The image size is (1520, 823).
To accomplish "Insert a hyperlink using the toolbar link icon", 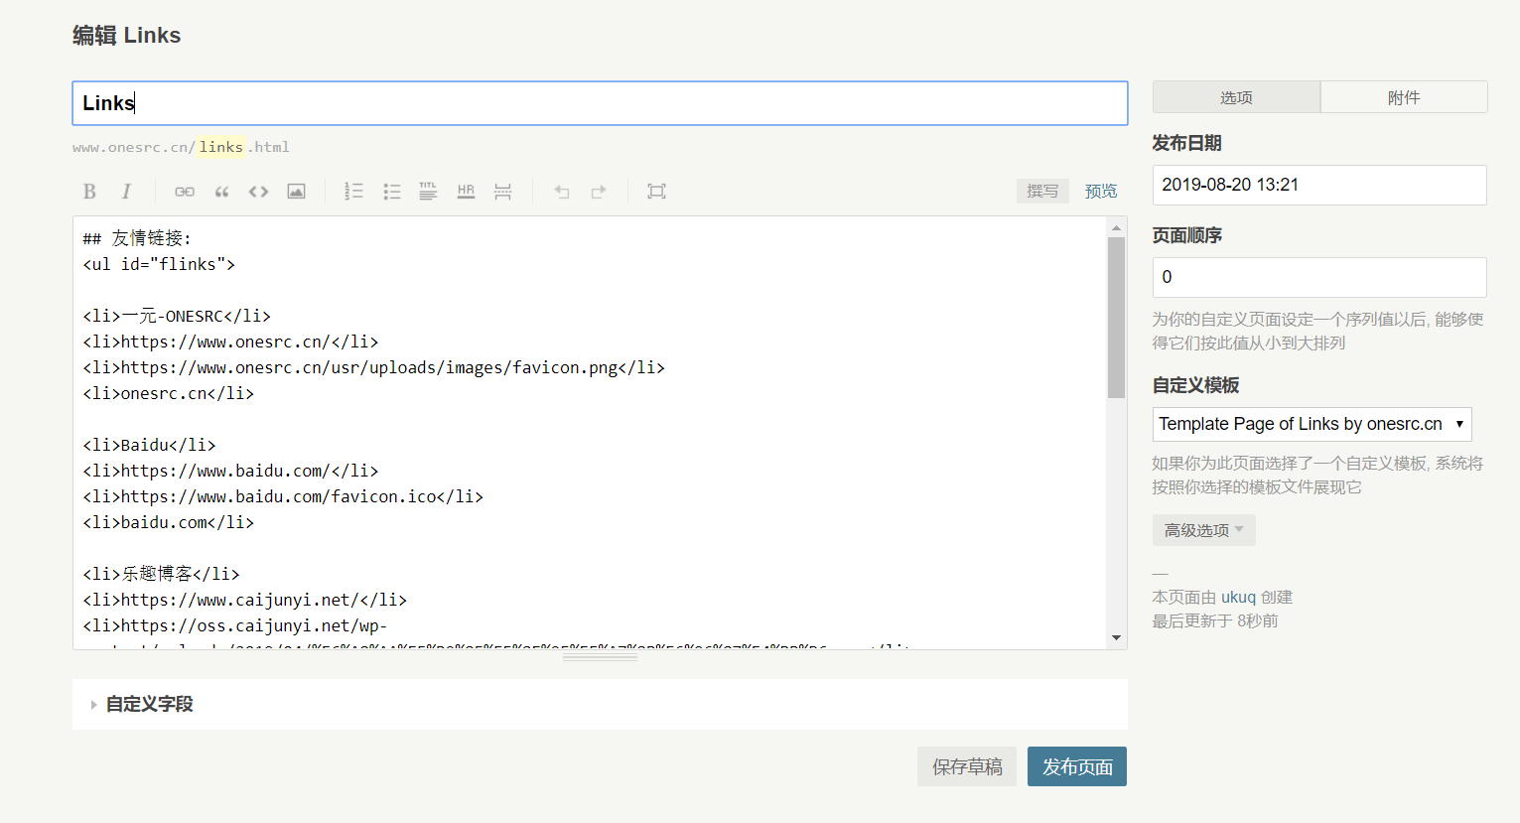I will click(185, 192).
